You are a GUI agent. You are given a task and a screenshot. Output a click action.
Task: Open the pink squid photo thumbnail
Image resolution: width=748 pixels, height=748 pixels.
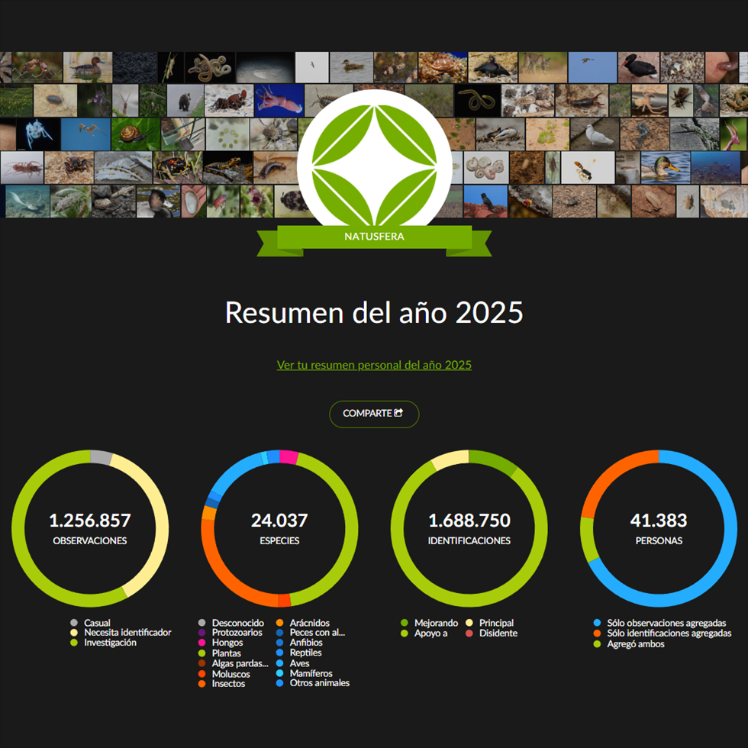click(x=277, y=100)
